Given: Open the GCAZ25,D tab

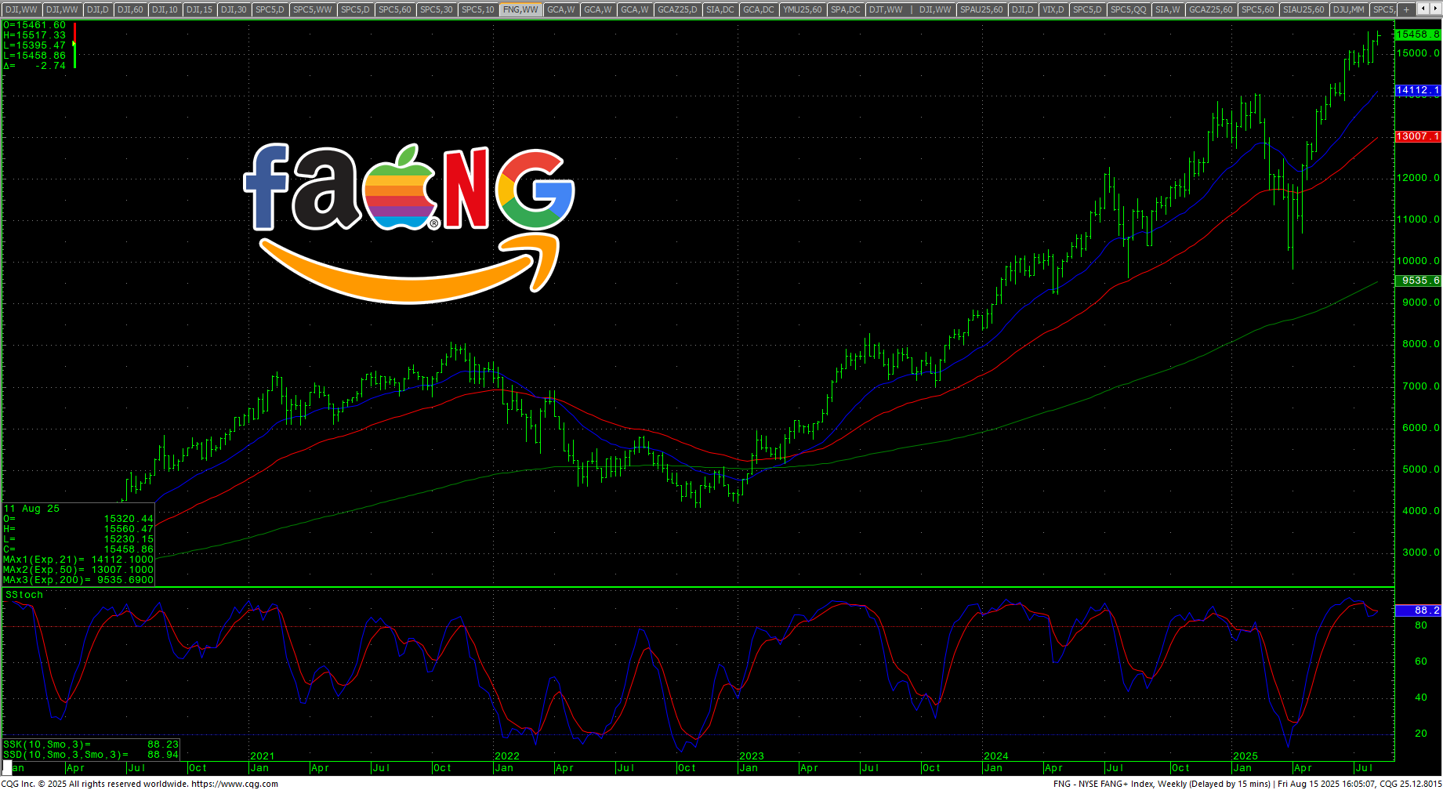Looking at the screenshot, I should point(677,9).
